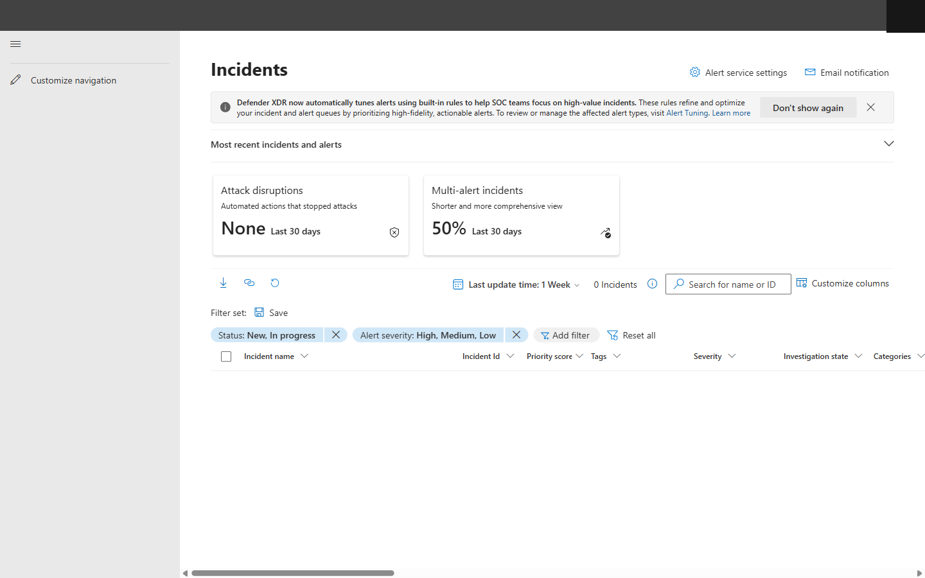
Task: View info about the incident count
Action: point(653,283)
